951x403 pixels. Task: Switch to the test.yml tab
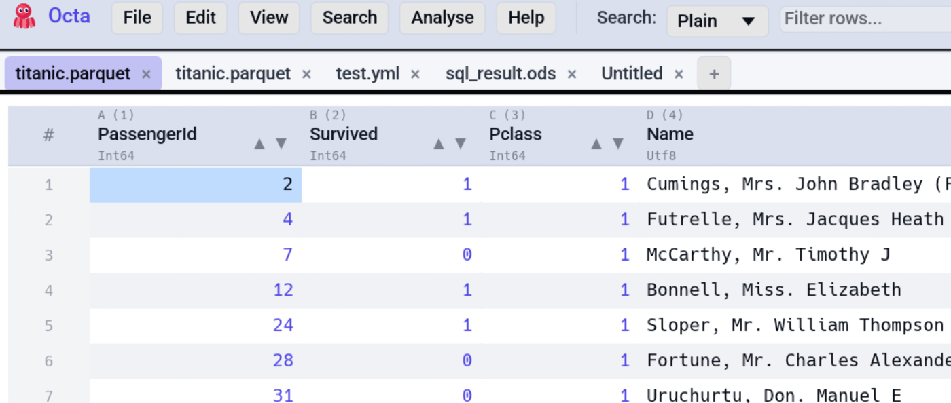(x=367, y=73)
